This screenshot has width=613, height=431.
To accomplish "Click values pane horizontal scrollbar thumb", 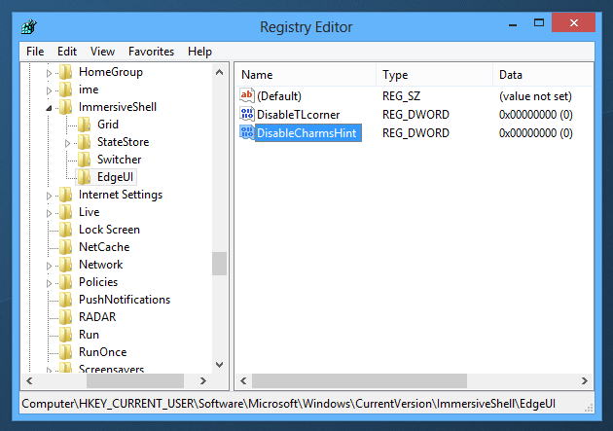I will point(359,380).
